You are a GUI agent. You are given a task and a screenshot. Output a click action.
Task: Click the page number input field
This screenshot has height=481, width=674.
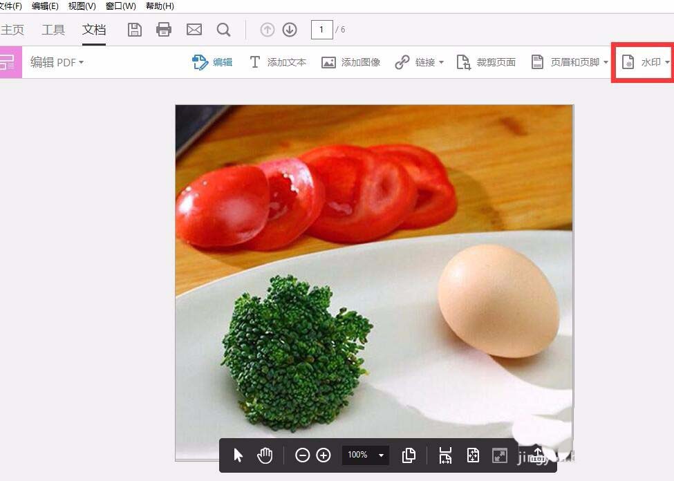[x=321, y=30]
